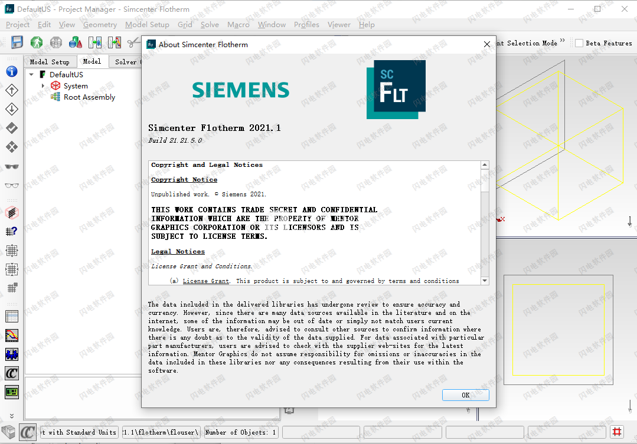The image size is (637, 444).
Task: Show hidden toolbar items via overflow chevron
Action: 563,41
